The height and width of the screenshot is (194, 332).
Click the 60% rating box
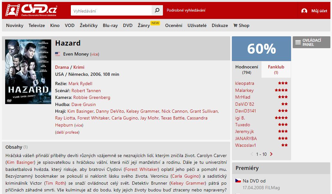pos(261,49)
